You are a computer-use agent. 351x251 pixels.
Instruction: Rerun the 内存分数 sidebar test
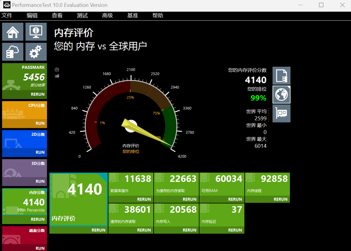click(x=38, y=220)
